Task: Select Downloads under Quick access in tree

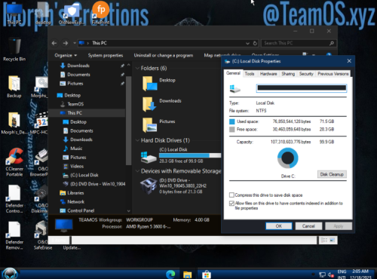Action: [78, 66]
